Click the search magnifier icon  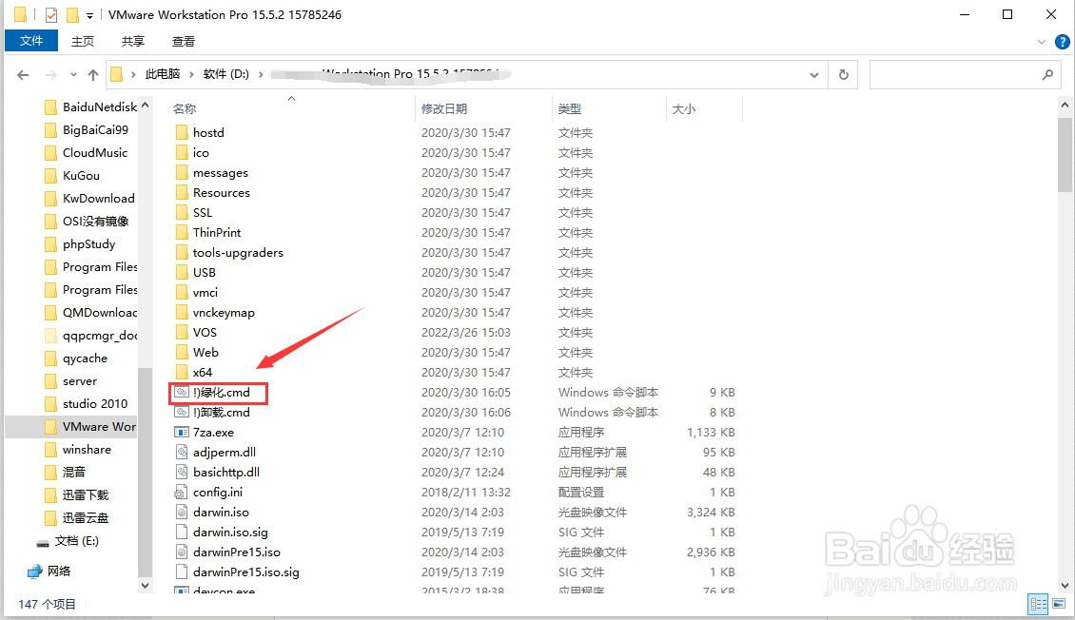pos(1046,75)
